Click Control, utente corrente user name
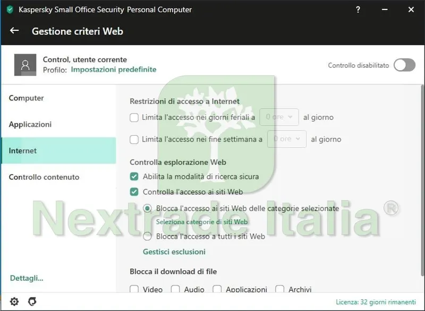Image resolution: width=425 pixels, height=311 pixels. click(x=85, y=59)
